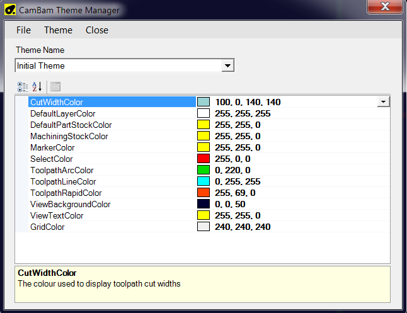Select the DefaultPartStockColor property
This screenshot has width=407, height=313.
click(71, 125)
